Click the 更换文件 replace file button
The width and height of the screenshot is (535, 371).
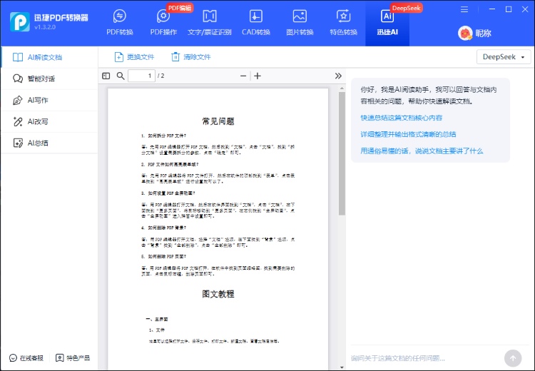tap(135, 57)
